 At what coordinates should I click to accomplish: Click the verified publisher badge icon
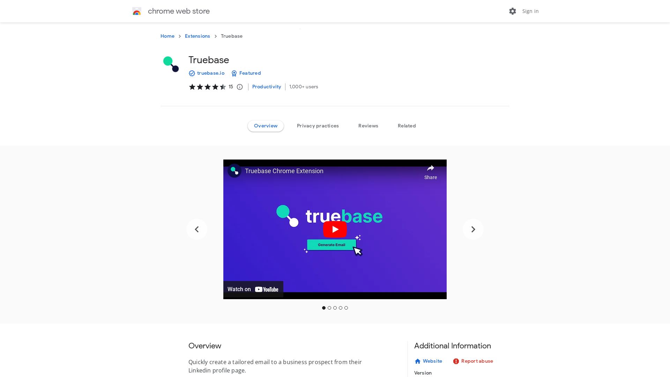[x=192, y=73]
